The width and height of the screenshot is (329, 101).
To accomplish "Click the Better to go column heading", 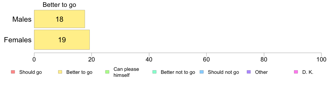I will tap(59, 5).
